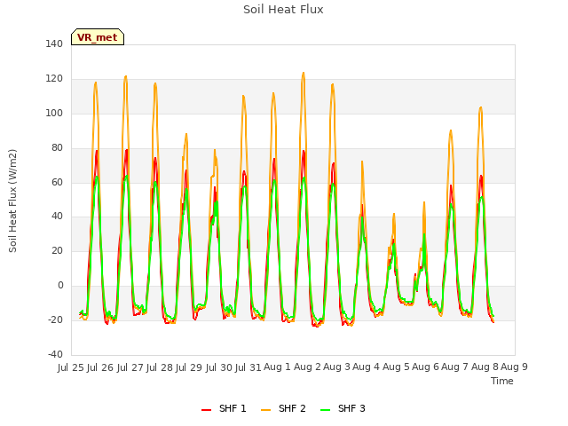
Task: Toggle SHF 1 legend entry
Action: pos(224,408)
